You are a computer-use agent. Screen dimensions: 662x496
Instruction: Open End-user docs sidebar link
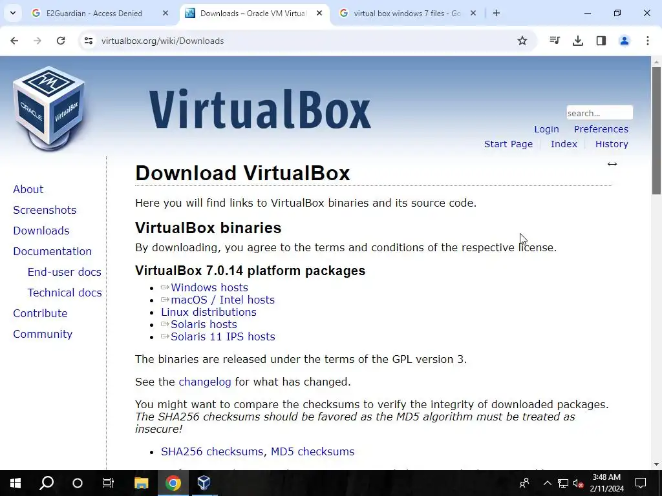pyautogui.click(x=64, y=272)
